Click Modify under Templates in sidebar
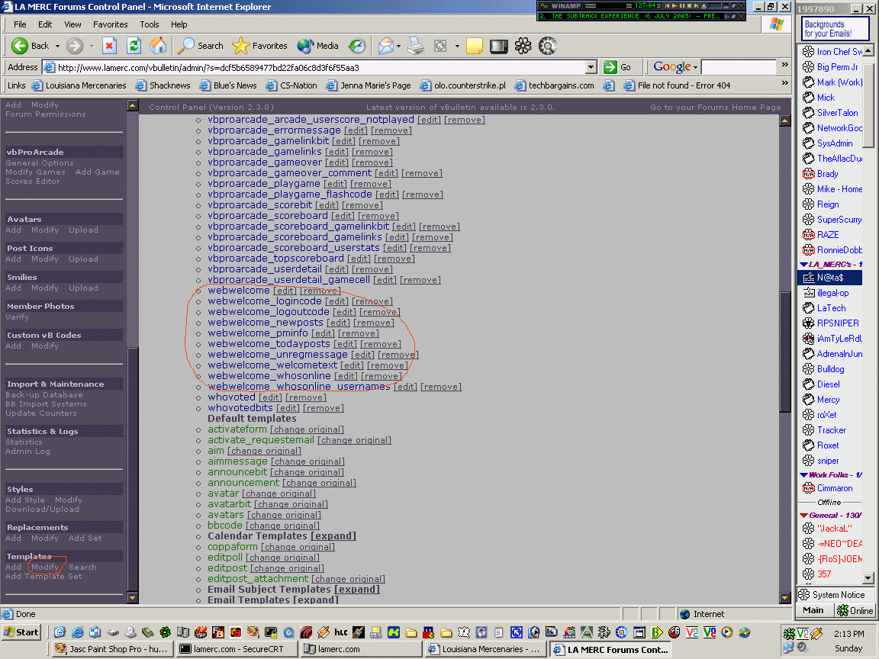 point(45,567)
